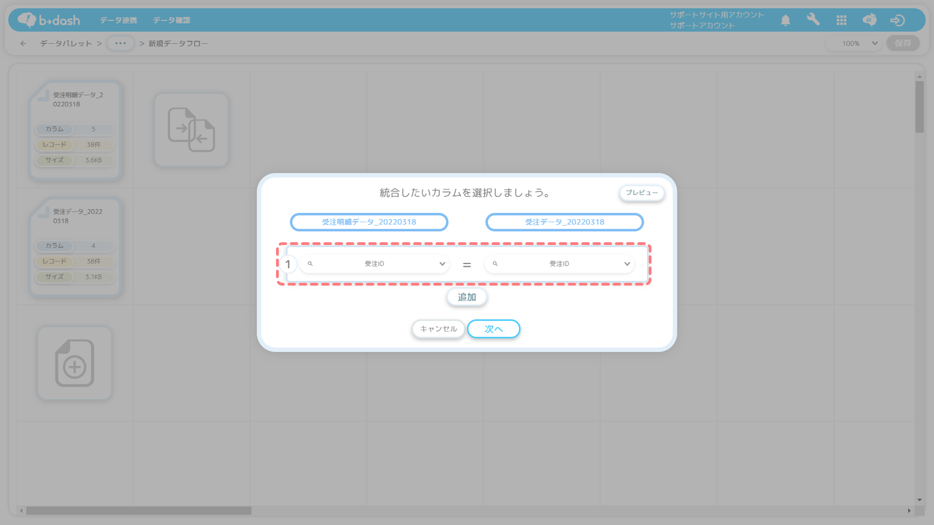Click サイズ 3.6KB on 受注明細 card
Image resolution: width=934 pixels, height=525 pixels.
75,160
